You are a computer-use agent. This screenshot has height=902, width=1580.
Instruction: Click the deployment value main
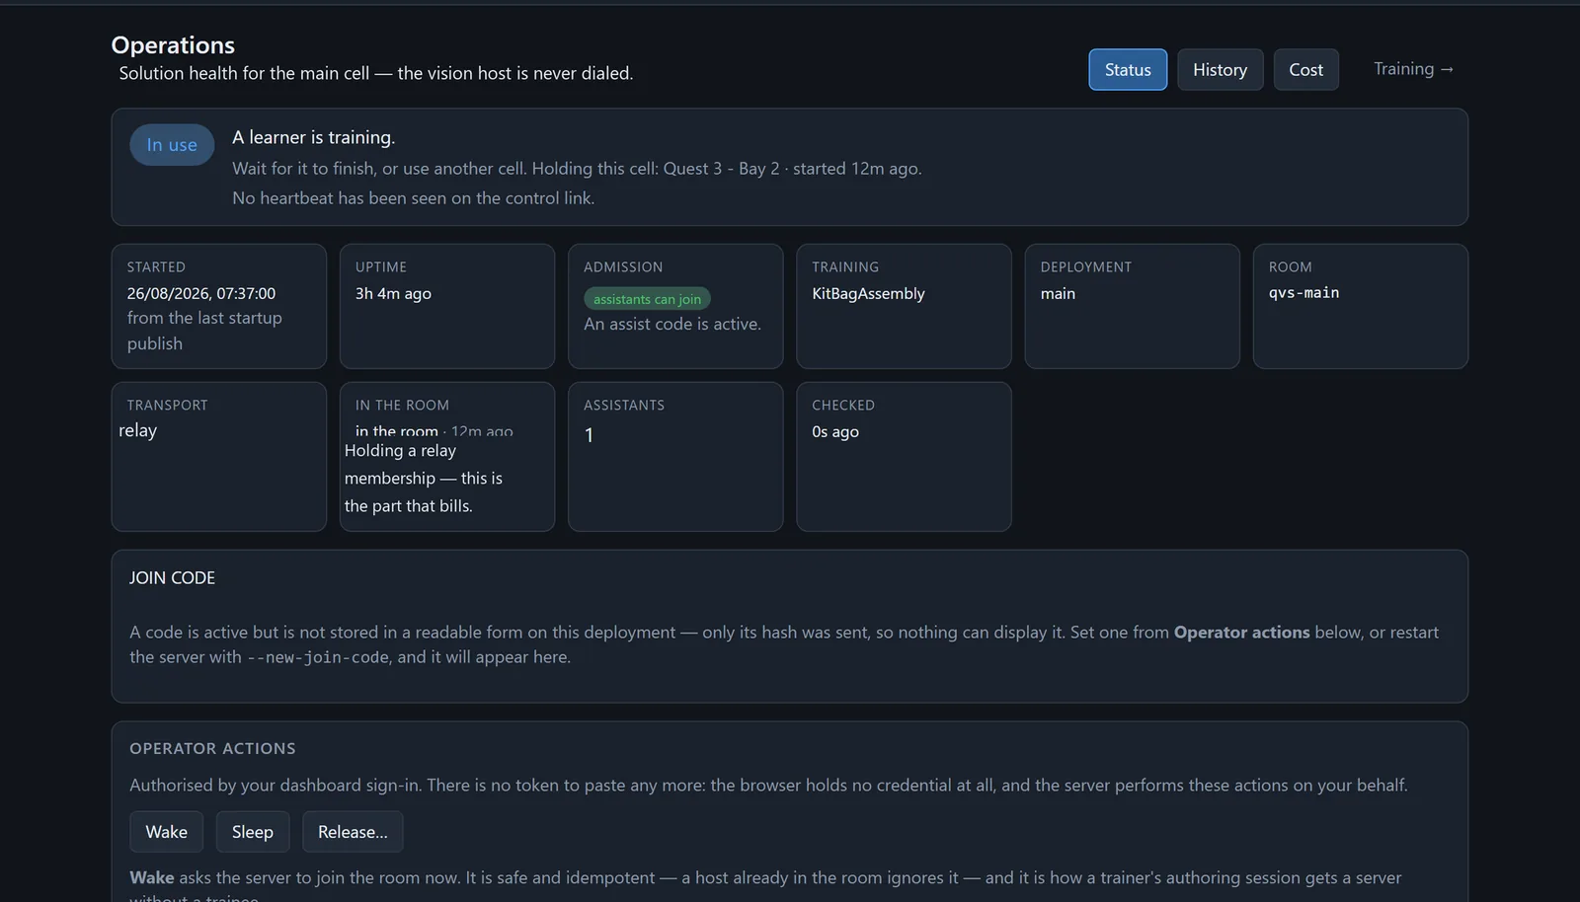1058,293
